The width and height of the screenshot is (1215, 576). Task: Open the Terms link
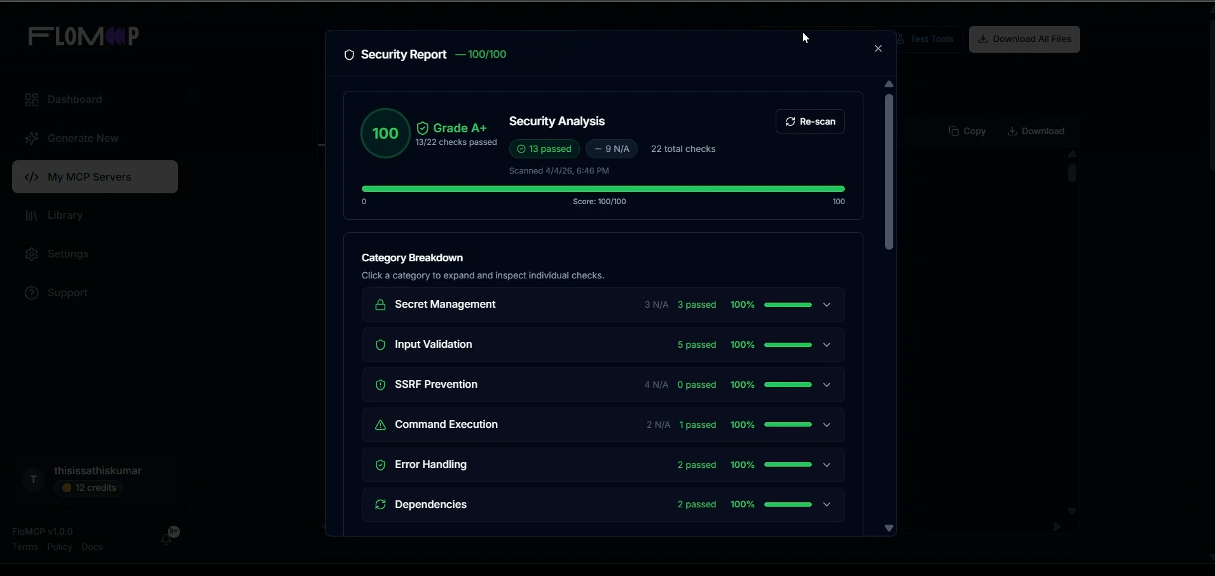tap(25, 547)
